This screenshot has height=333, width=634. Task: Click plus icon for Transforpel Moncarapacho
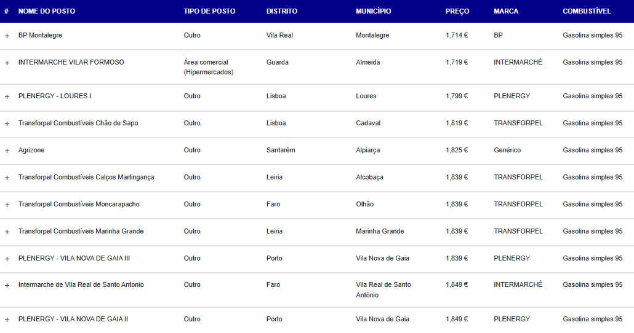[x=7, y=205]
